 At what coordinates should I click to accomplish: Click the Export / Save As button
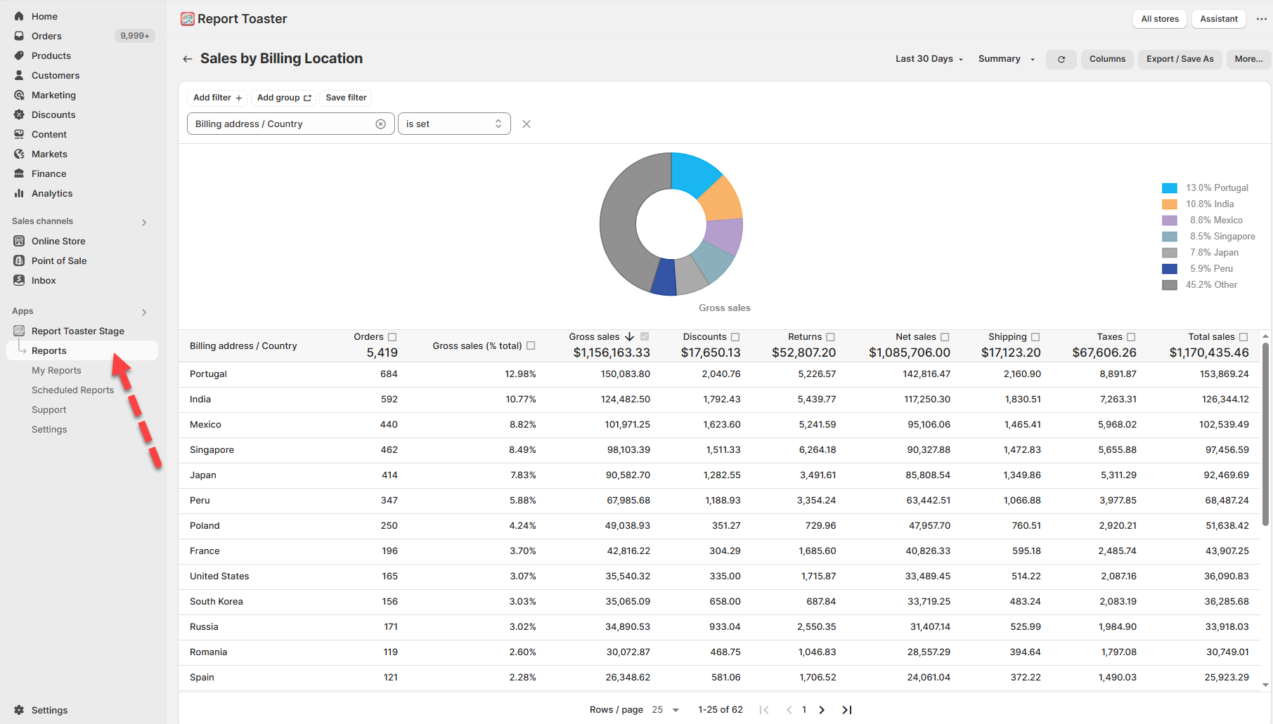click(x=1180, y=59)
